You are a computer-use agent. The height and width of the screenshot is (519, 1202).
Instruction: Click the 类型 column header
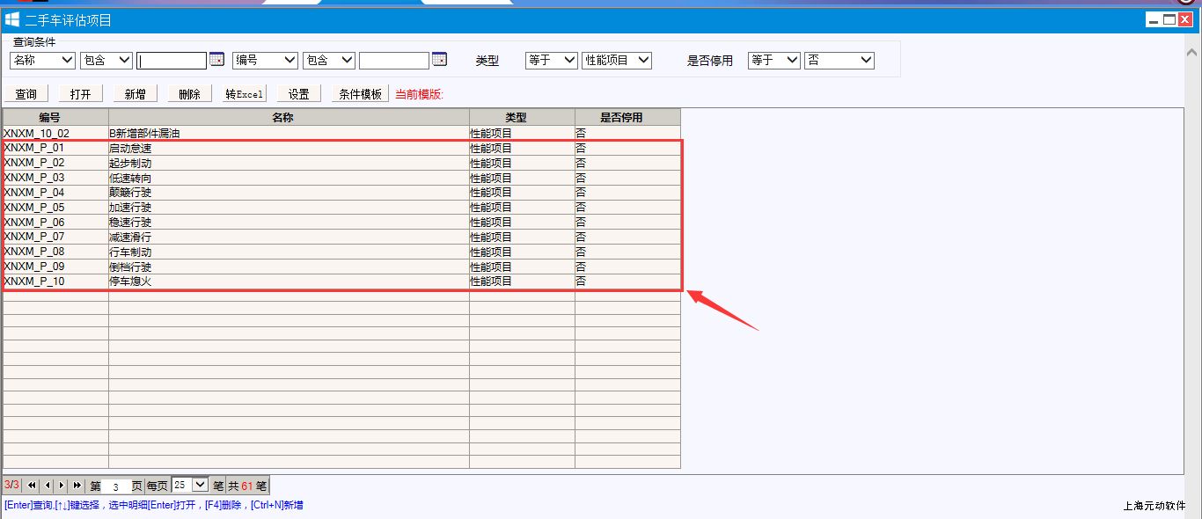click(522, 117)
